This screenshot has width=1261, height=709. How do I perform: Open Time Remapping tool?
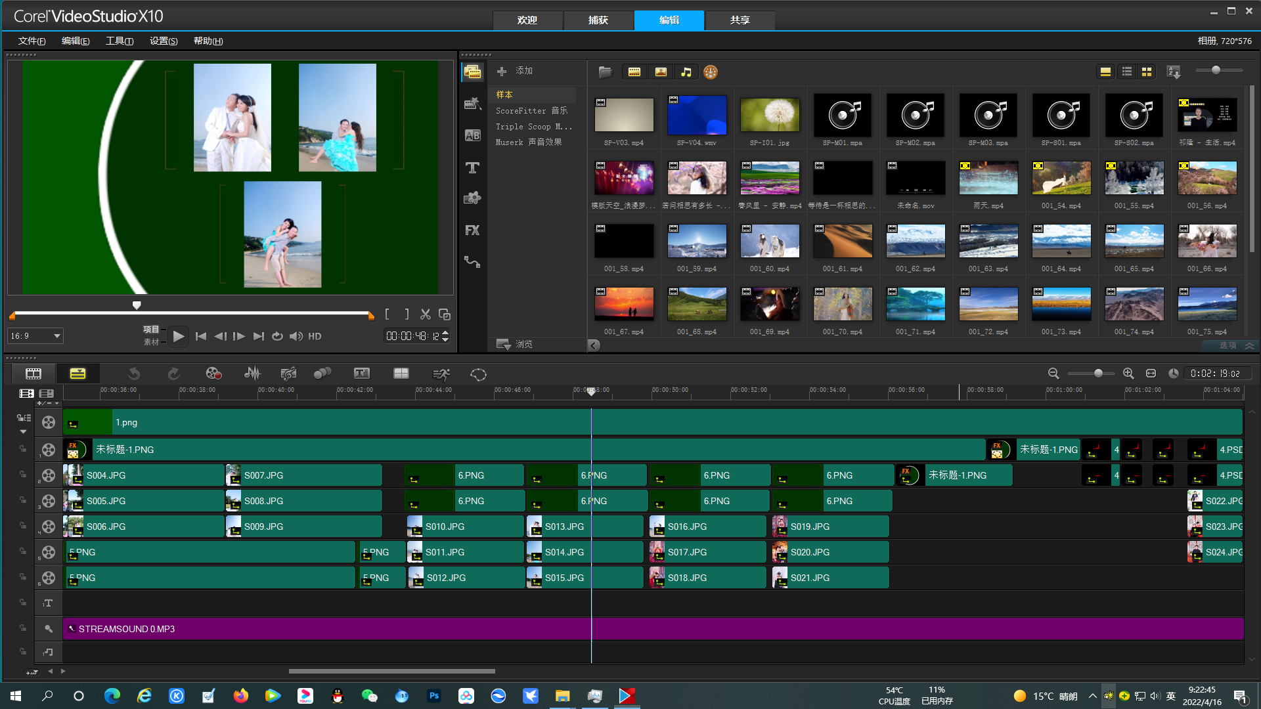click(x=441, y=374)
